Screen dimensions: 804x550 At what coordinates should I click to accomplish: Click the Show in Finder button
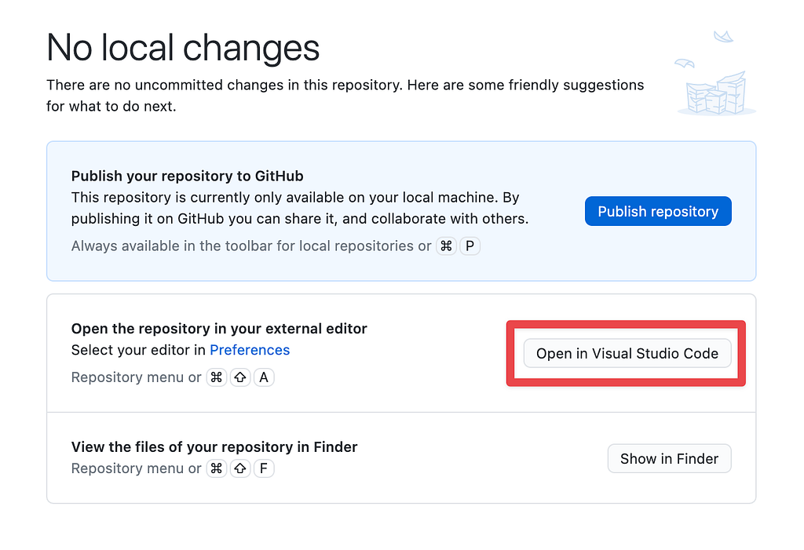[669, 458]
